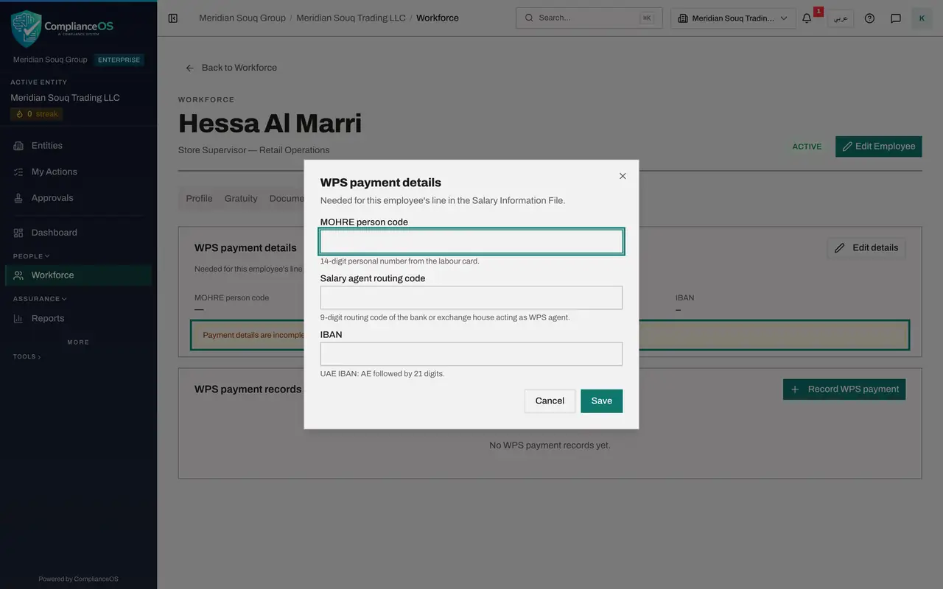Image resolution: width=943 pixels, height=589 pixels.
Task: Toggle the sidebar collapse icon
Action: (x=173, y=18)
